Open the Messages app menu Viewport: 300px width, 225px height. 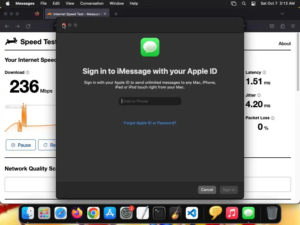coord(25,3)
